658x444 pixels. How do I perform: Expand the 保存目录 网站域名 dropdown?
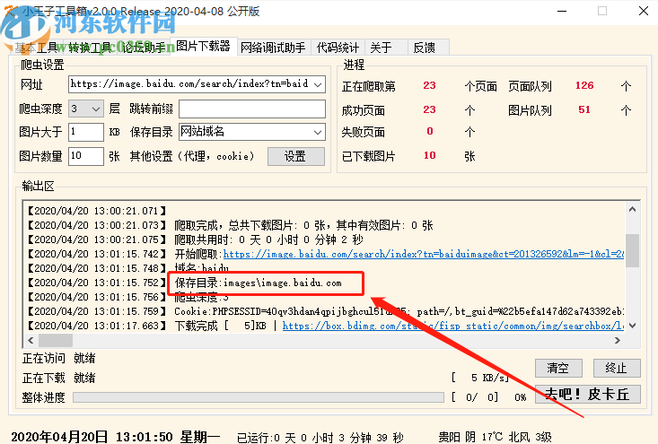click(x=318, y=133)
